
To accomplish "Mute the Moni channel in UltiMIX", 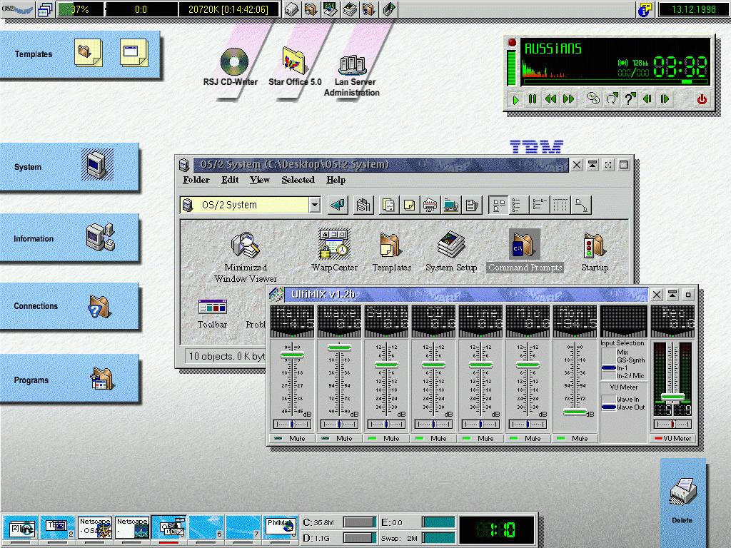I will pos(575,438).
